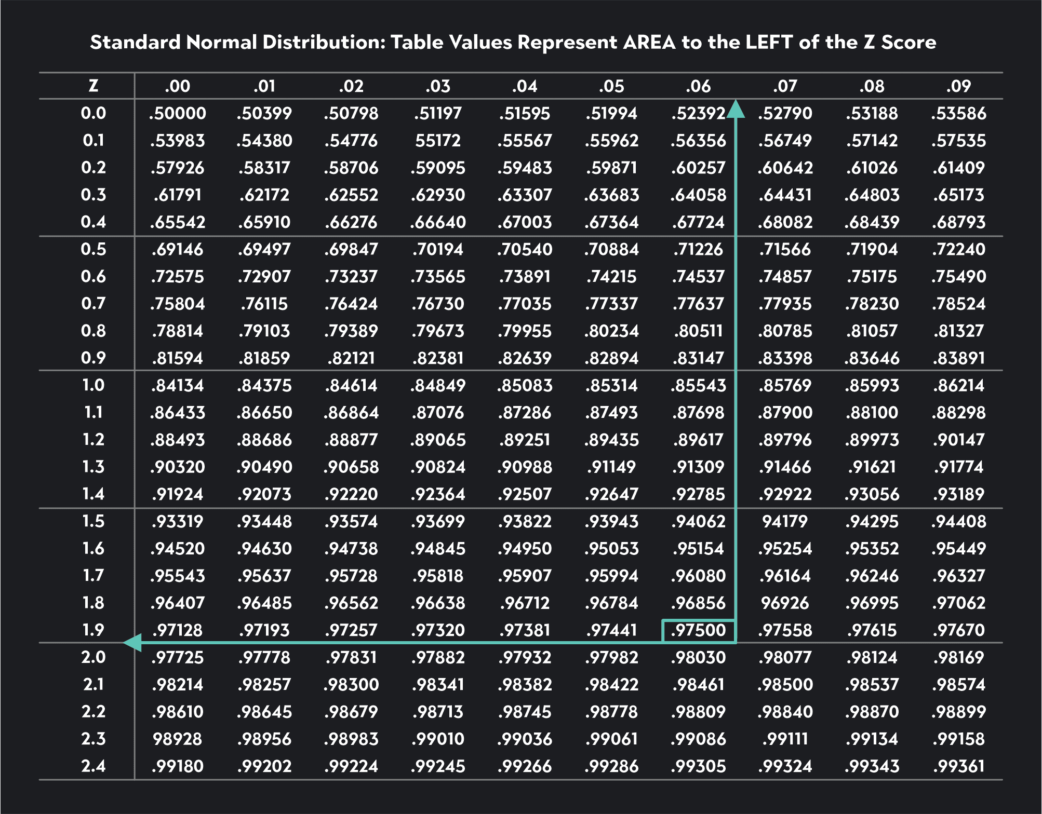The width and height of the screenshot is (1042, 814).
Task: Click the .97725 value in row 2.0
Action: pos(178,658)
